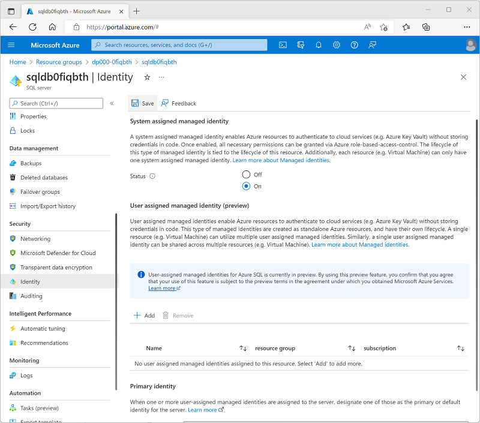Open the portal settings gear
The image size is (480, 423).
[x=337, y=45]
